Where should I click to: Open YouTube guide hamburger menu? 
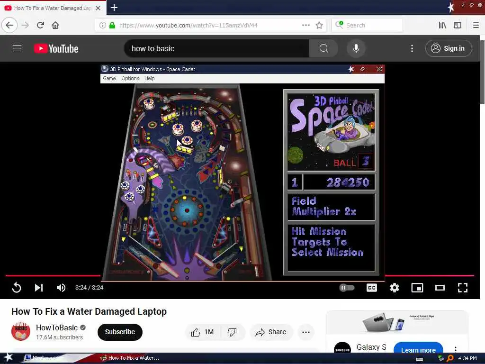(17, 48)
